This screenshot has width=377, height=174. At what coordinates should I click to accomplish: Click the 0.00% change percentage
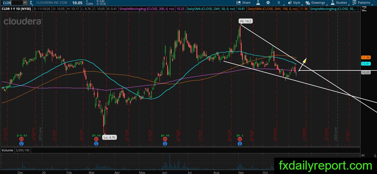90,4
